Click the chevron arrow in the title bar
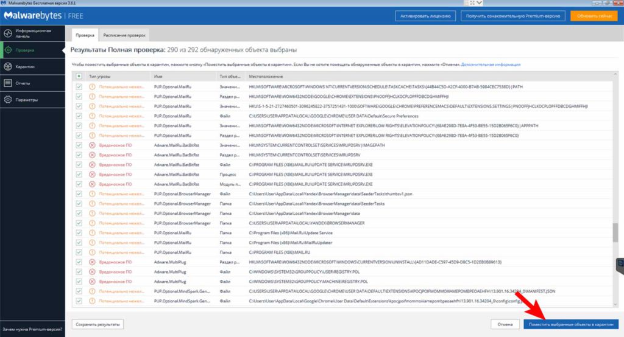This screenshot has width=624, height=337. pyautogui.click(x=479, y=3)
